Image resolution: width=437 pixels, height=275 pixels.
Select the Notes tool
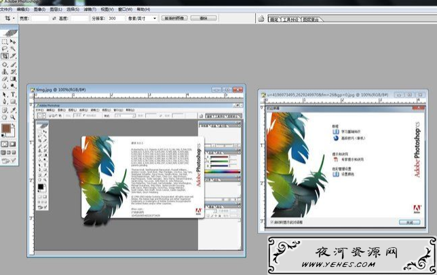5,110
